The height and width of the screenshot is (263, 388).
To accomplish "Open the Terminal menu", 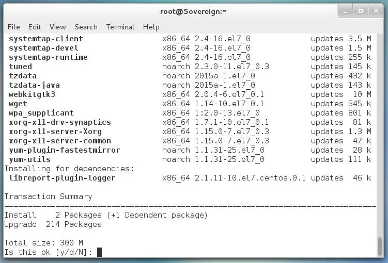I will [120, 27].
